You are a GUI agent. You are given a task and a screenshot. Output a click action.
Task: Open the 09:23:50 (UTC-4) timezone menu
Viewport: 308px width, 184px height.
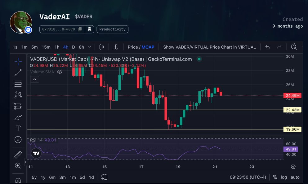pos(248,177)
